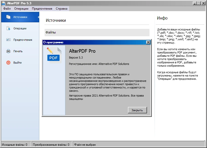Open the Предпочтения sidebar label

pyautogui.click(x=23, y=40)
